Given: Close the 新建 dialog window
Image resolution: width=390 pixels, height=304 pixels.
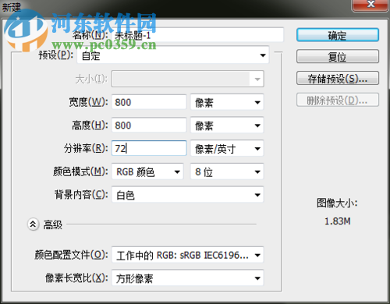Looking at the screenshot, I should click(x=370, y=5).
